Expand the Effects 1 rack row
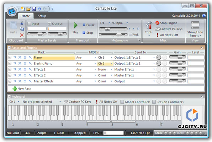This screenshot has height=142, width=212. 10,69
